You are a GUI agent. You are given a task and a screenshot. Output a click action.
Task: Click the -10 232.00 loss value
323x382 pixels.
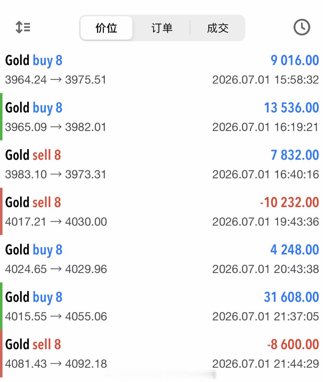[x=289, y=202]
